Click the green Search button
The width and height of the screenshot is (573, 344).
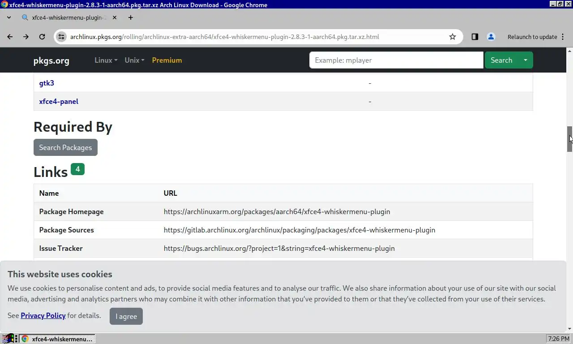tap(501, 60)
